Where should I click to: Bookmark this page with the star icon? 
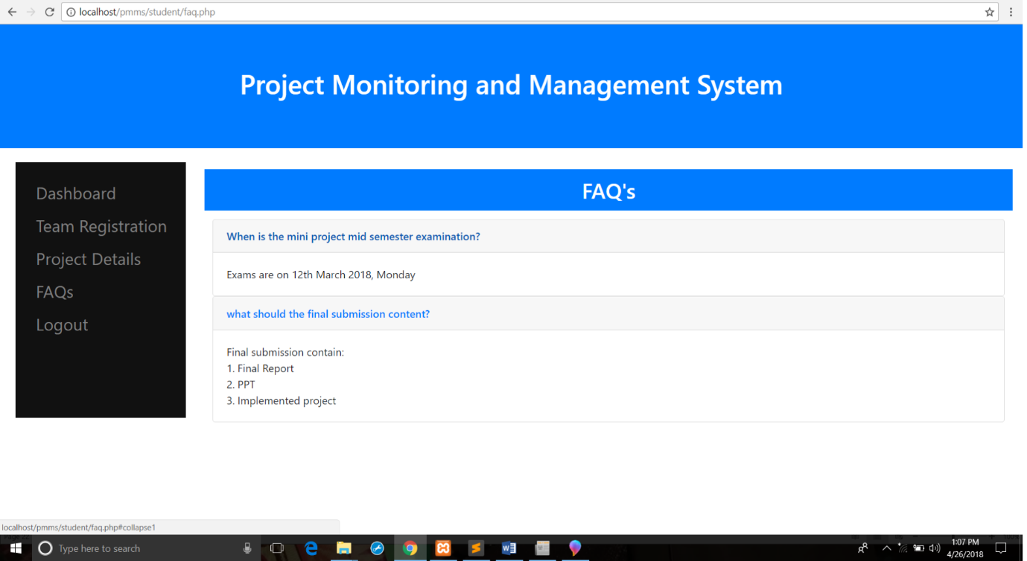pyautogui.click(x=990, y=12)
